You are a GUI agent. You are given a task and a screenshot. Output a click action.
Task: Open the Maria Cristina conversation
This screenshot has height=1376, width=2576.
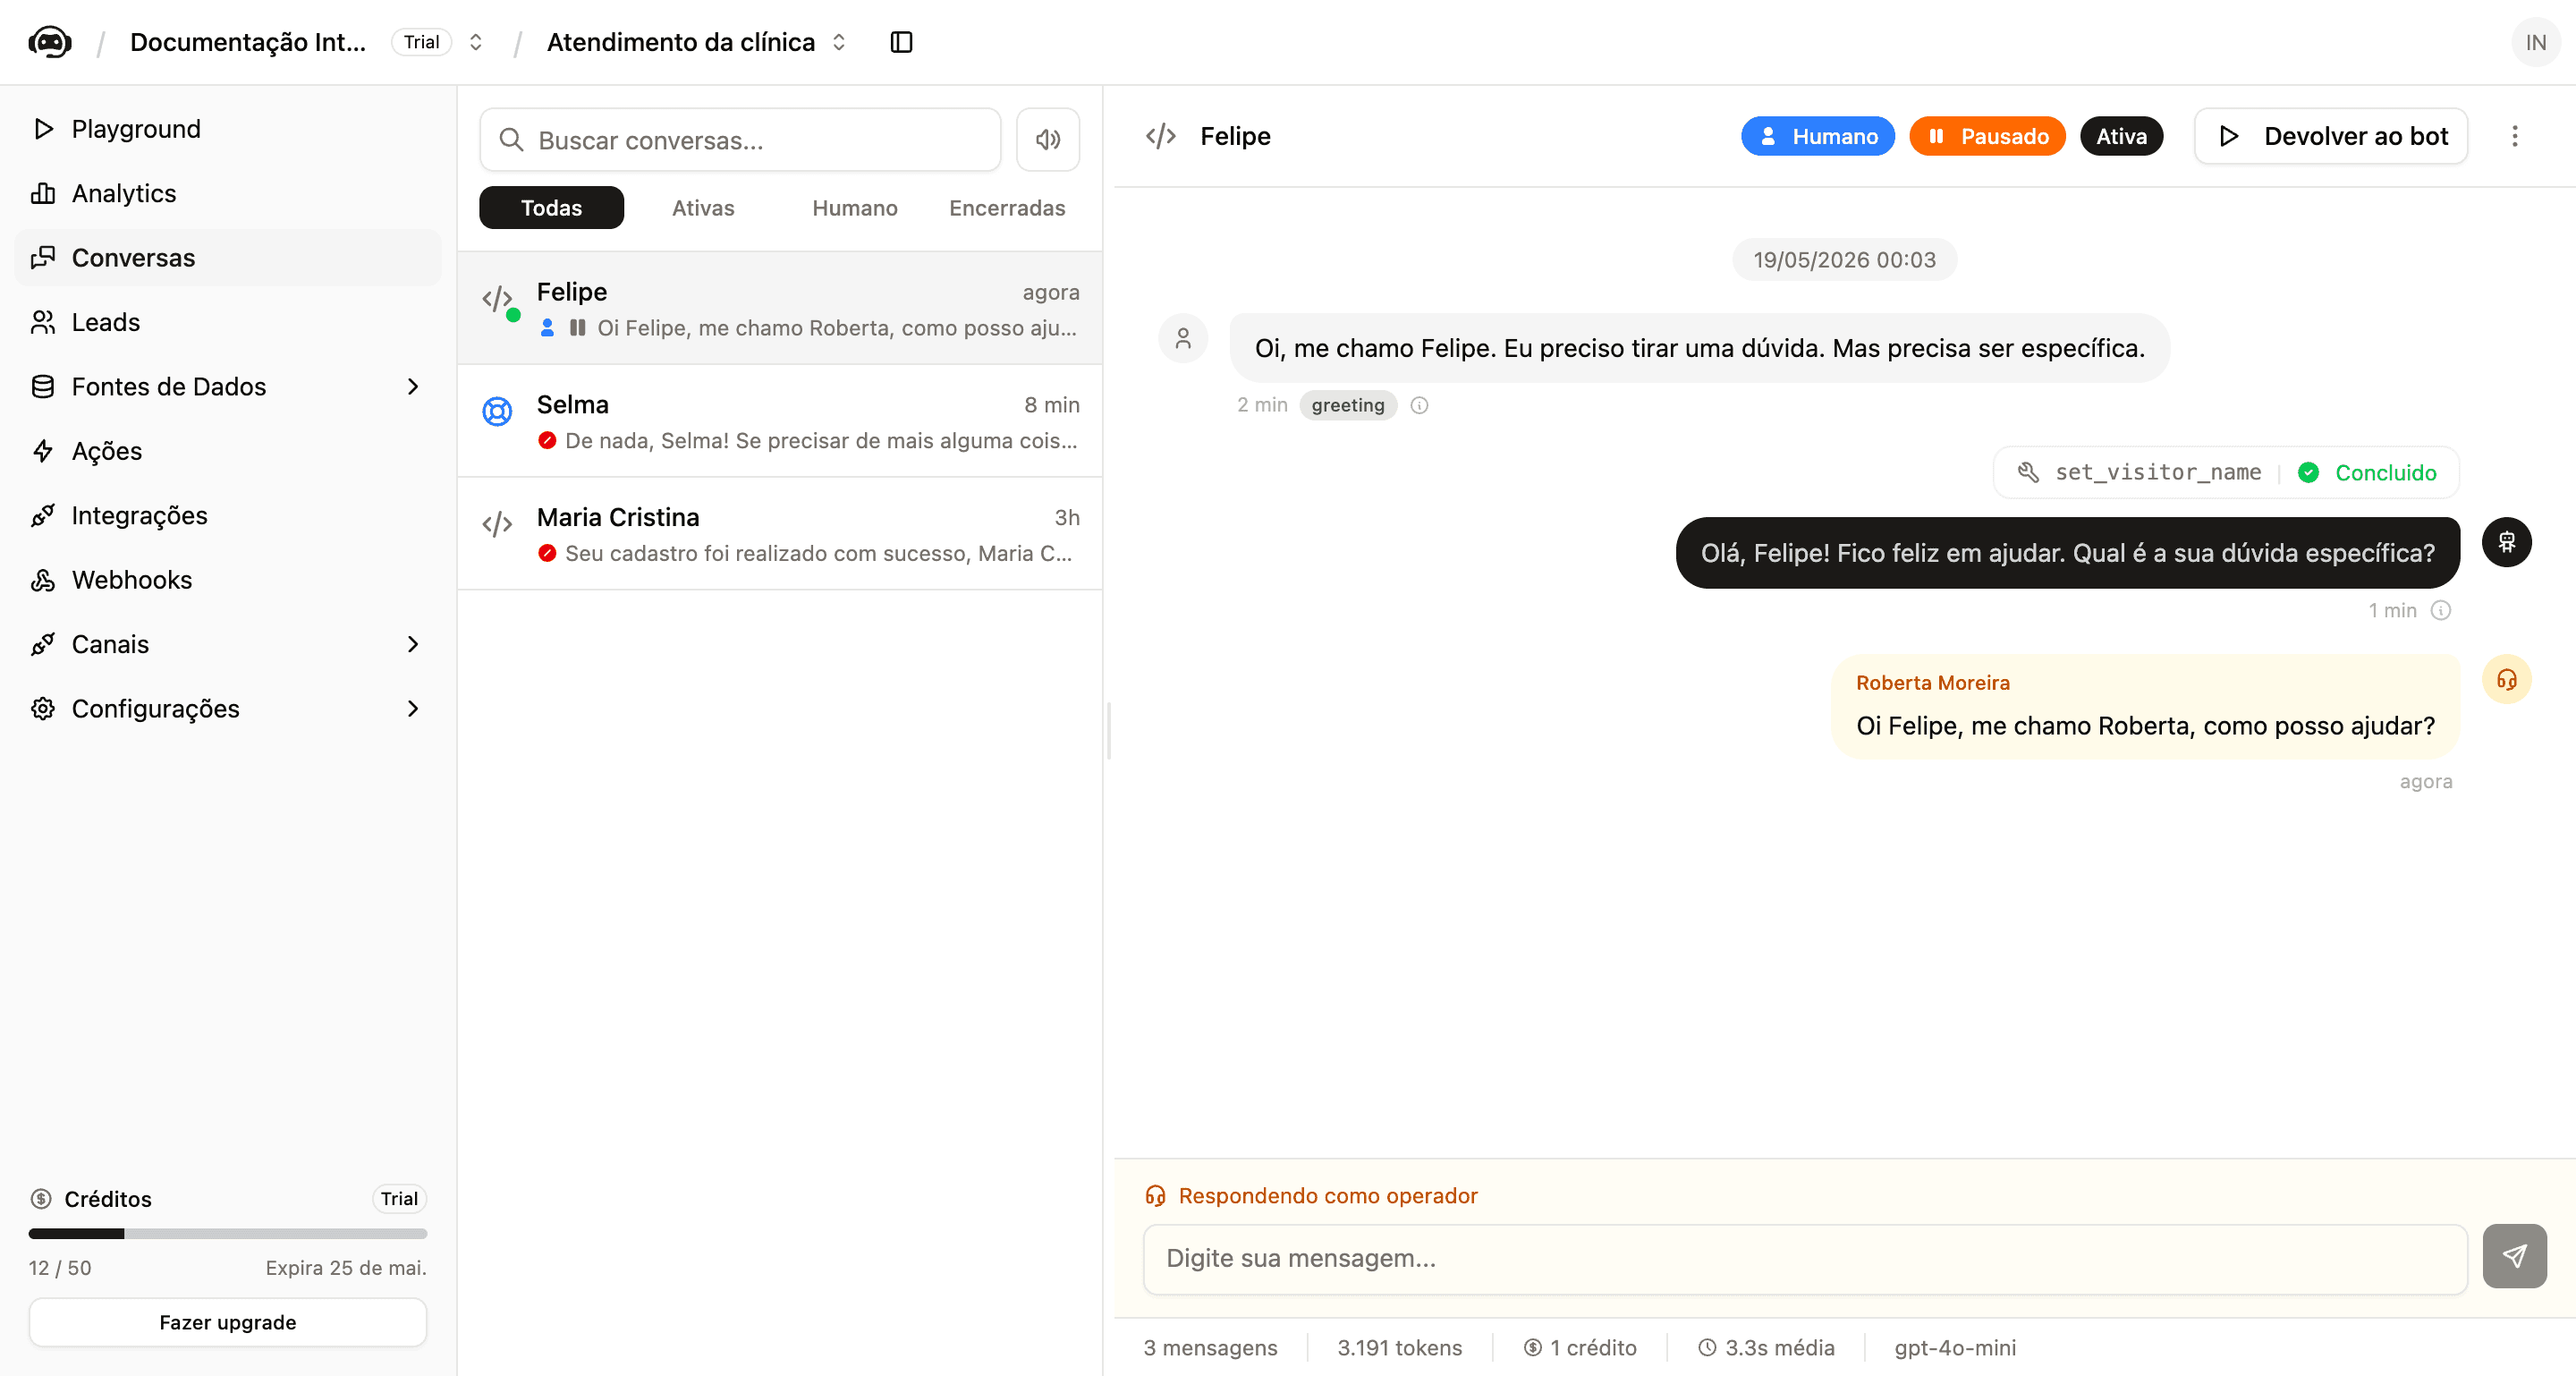pos(780,534)
